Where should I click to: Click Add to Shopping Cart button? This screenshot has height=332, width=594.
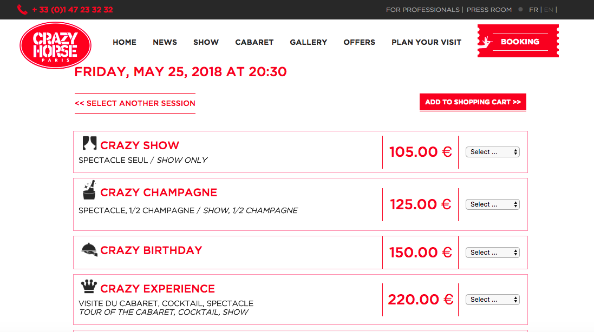[x=473, y=102]
